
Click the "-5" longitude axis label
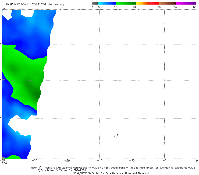164,160
